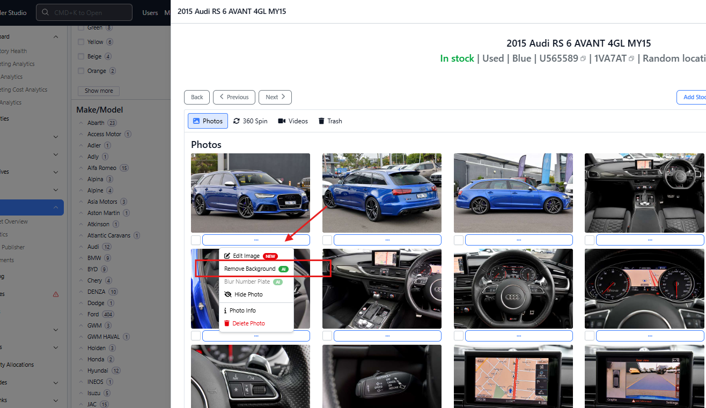Open the ellipsis menu under the steering wheel logo photo
This screenshot has width=706, height=408.
point(519,336)
